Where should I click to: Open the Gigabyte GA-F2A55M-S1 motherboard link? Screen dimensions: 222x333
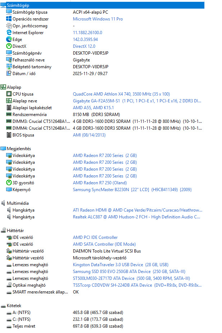137,101
